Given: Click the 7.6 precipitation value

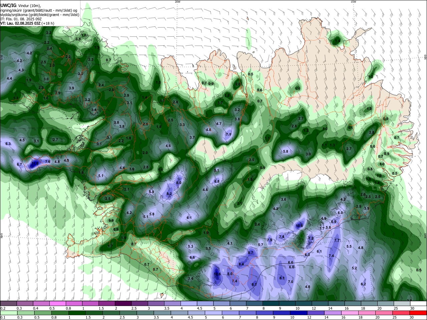Looking at the screenshot, I should pos(48,162).
